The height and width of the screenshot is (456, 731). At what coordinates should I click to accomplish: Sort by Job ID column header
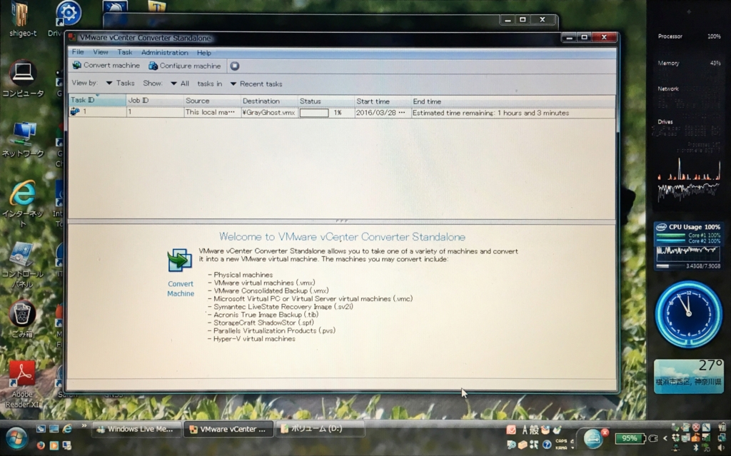155,100
